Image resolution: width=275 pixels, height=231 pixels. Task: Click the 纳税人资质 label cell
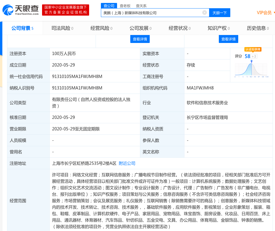coord(162,129)
